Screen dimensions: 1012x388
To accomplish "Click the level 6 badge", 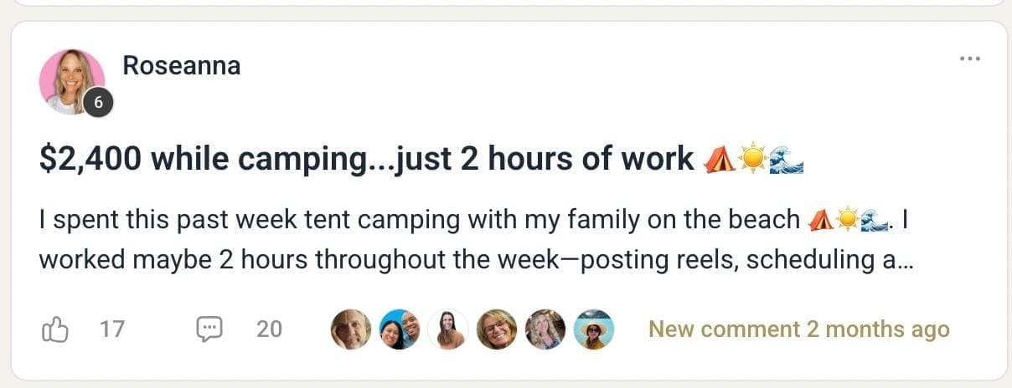I will pos(98,103).
